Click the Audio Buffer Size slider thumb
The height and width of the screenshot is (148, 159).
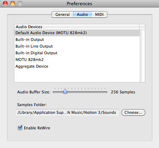click(65, 92)
